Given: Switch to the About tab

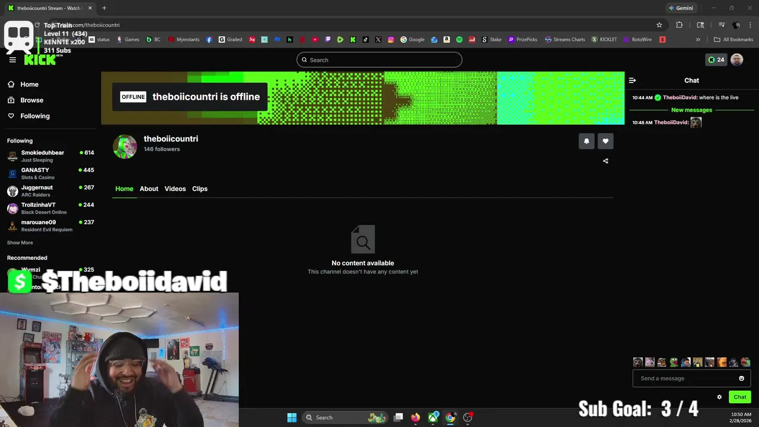Looking at the screenshot, I should [x=149, y=189].
